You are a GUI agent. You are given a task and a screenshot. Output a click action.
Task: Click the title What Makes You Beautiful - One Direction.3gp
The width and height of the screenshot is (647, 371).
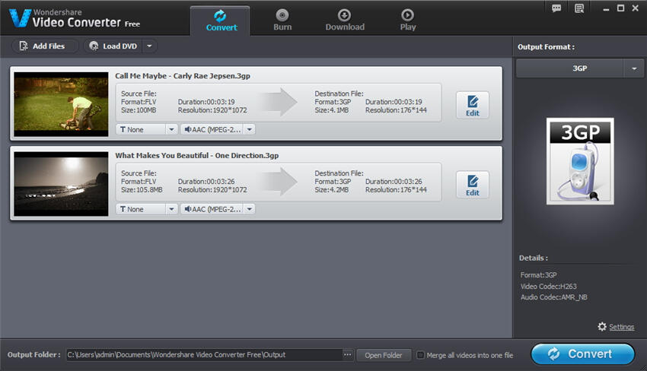[x=197, y=155]
